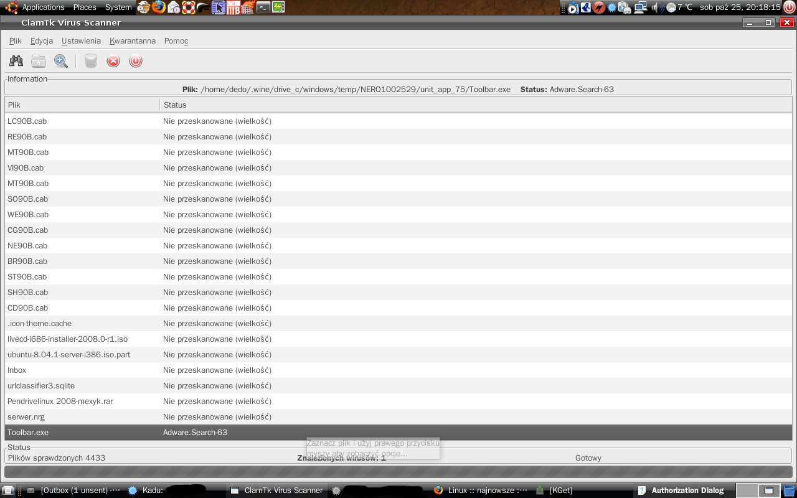
Task: Select the urlclassifier3.sqlite row
Action: [398, 386]
